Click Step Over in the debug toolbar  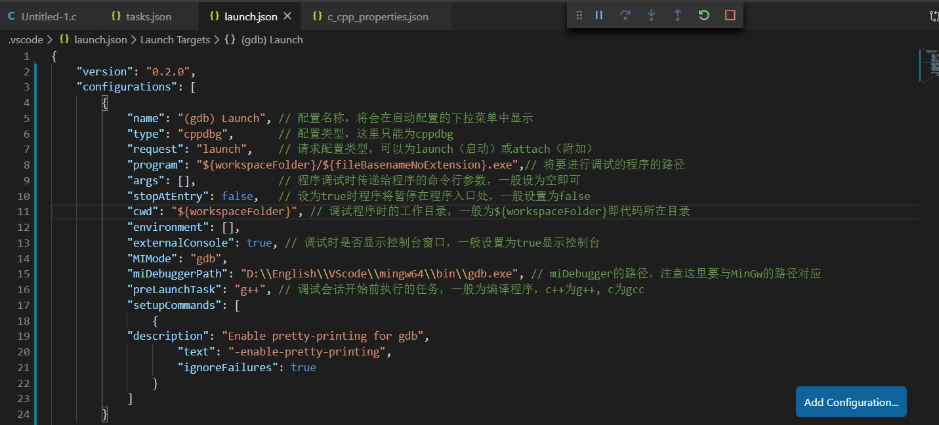625,14
